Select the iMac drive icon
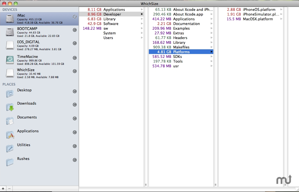This screenshot has width=299, height=192. point(10,19)
